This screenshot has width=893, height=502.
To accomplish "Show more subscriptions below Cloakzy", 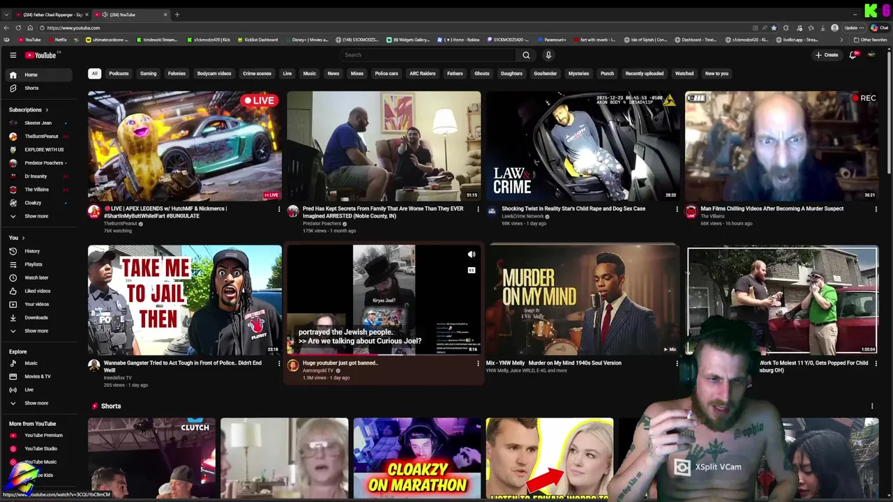I will [38, 216].
